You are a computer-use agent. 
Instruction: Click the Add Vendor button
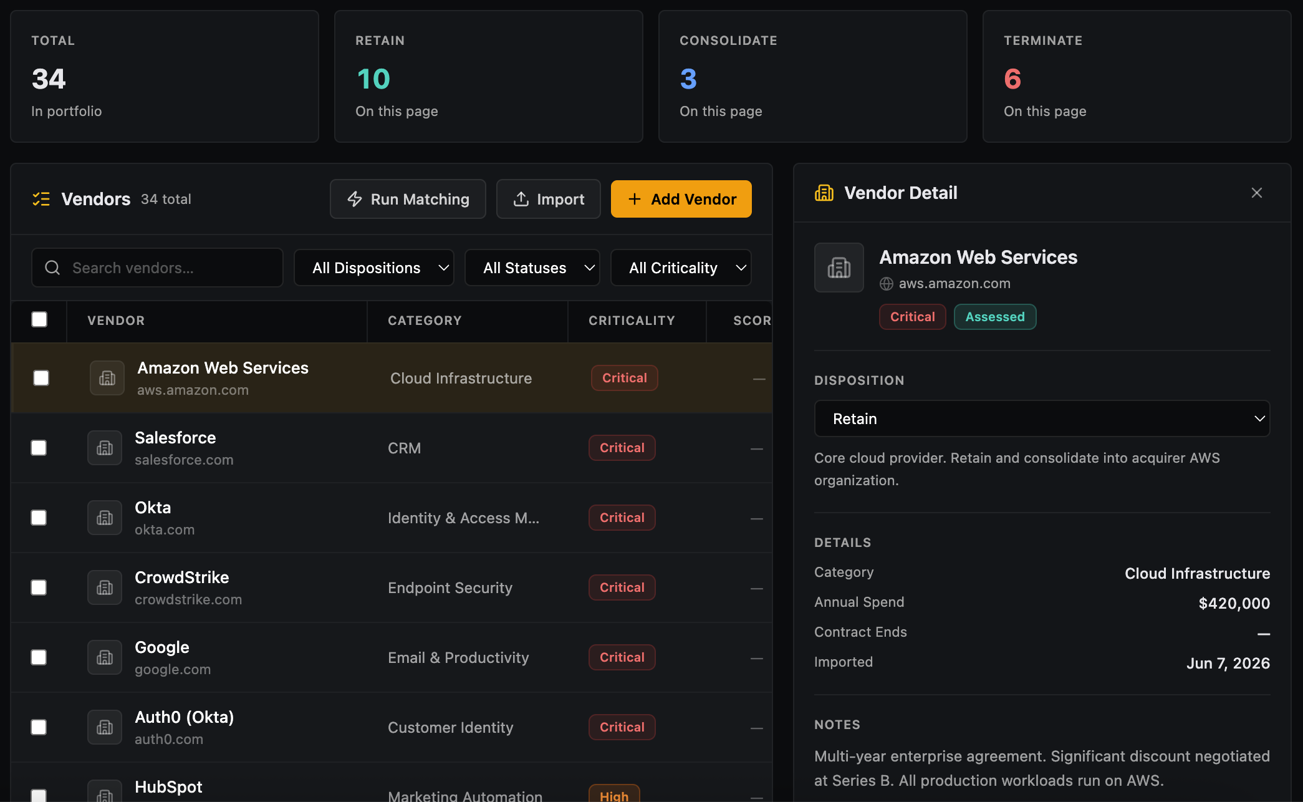coord(681,199)
